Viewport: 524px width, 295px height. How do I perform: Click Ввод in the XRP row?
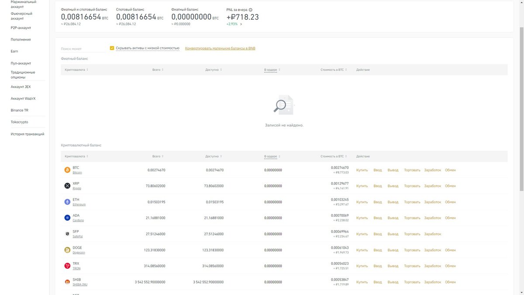[x=378, y=186]
